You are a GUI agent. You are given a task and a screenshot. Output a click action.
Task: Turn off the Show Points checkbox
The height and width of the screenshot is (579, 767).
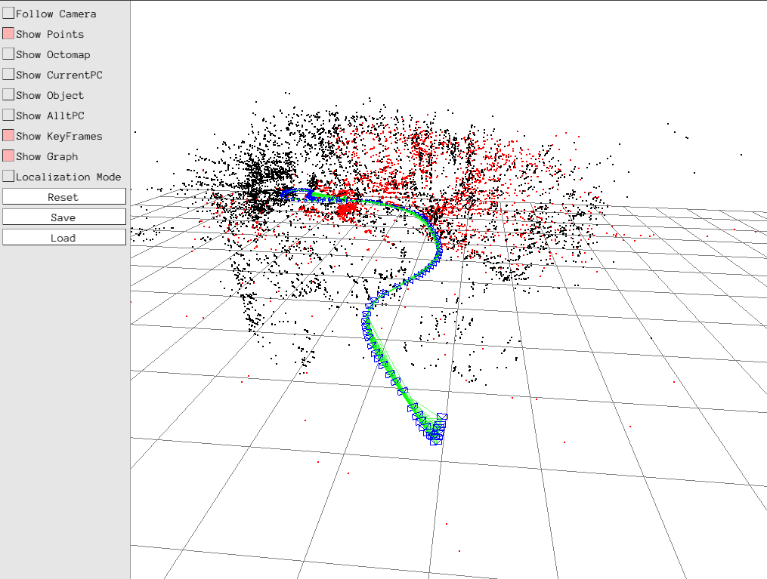click(x=8, y=34)
